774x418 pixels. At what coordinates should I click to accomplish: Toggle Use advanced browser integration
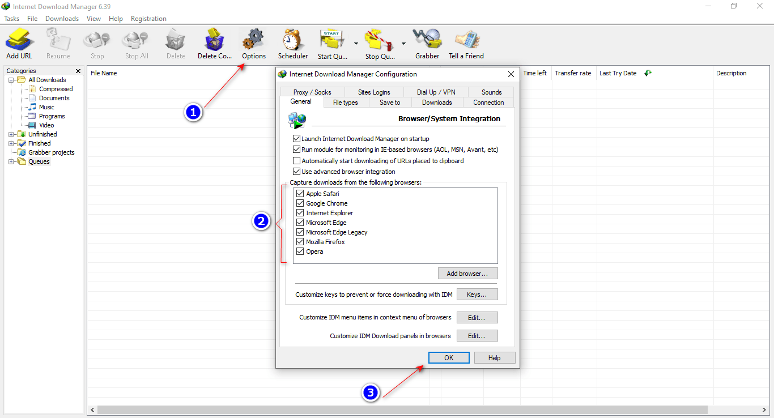point(296,172)
